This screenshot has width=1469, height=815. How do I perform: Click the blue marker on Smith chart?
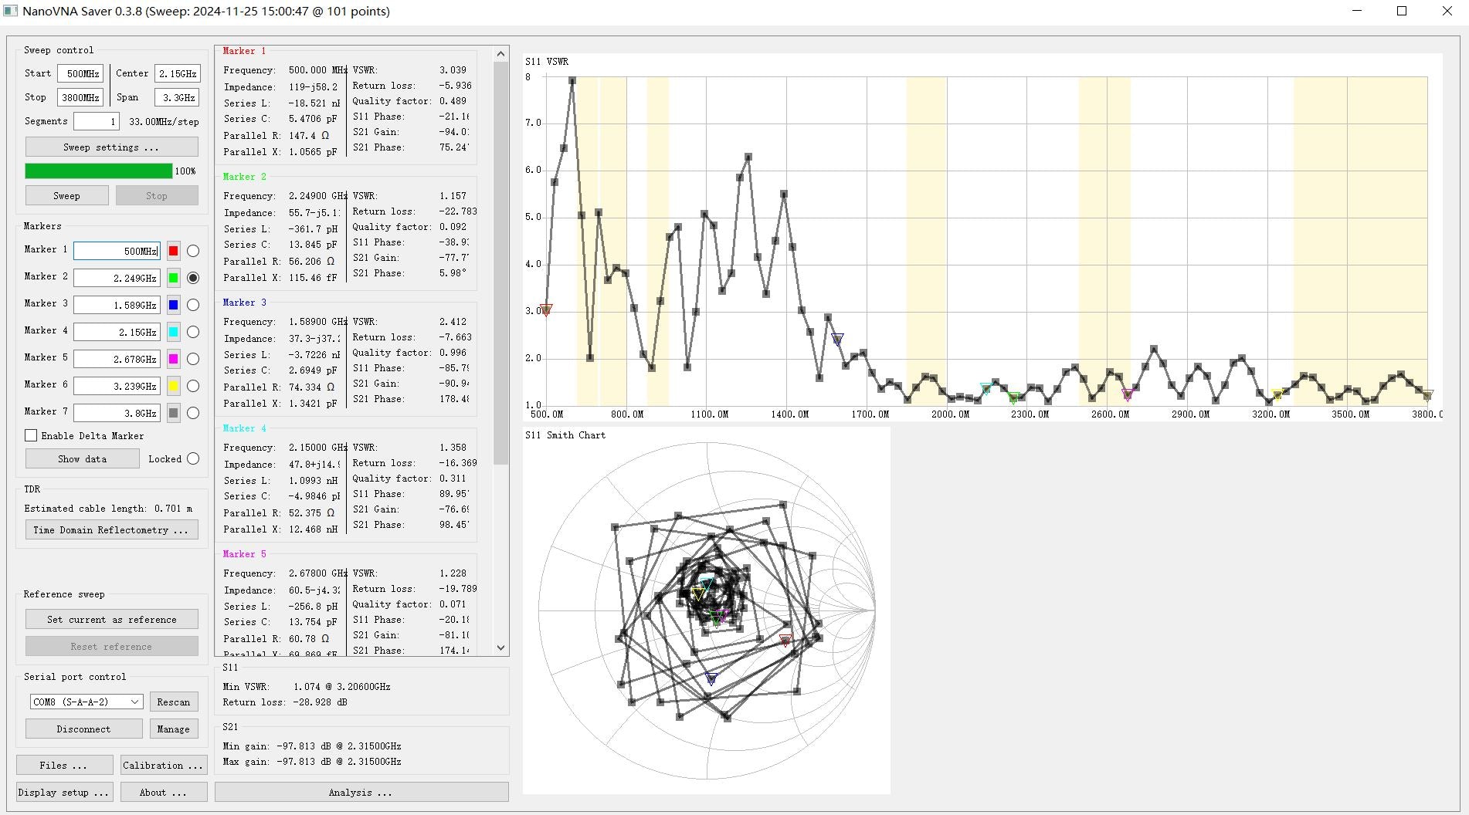711,679
